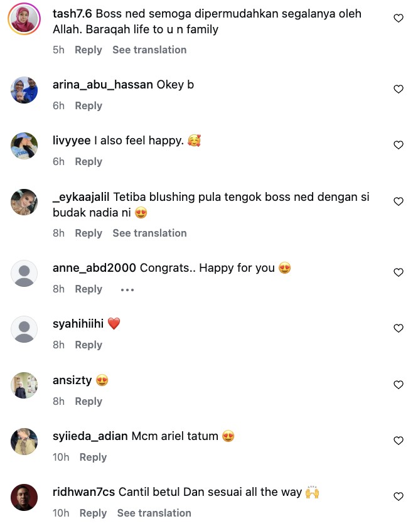Image resolution: width=413 pixels, height=526 pixels.
Task: Expand the translation for _eykaajalil's comment
Action: [x=149, y=233]
